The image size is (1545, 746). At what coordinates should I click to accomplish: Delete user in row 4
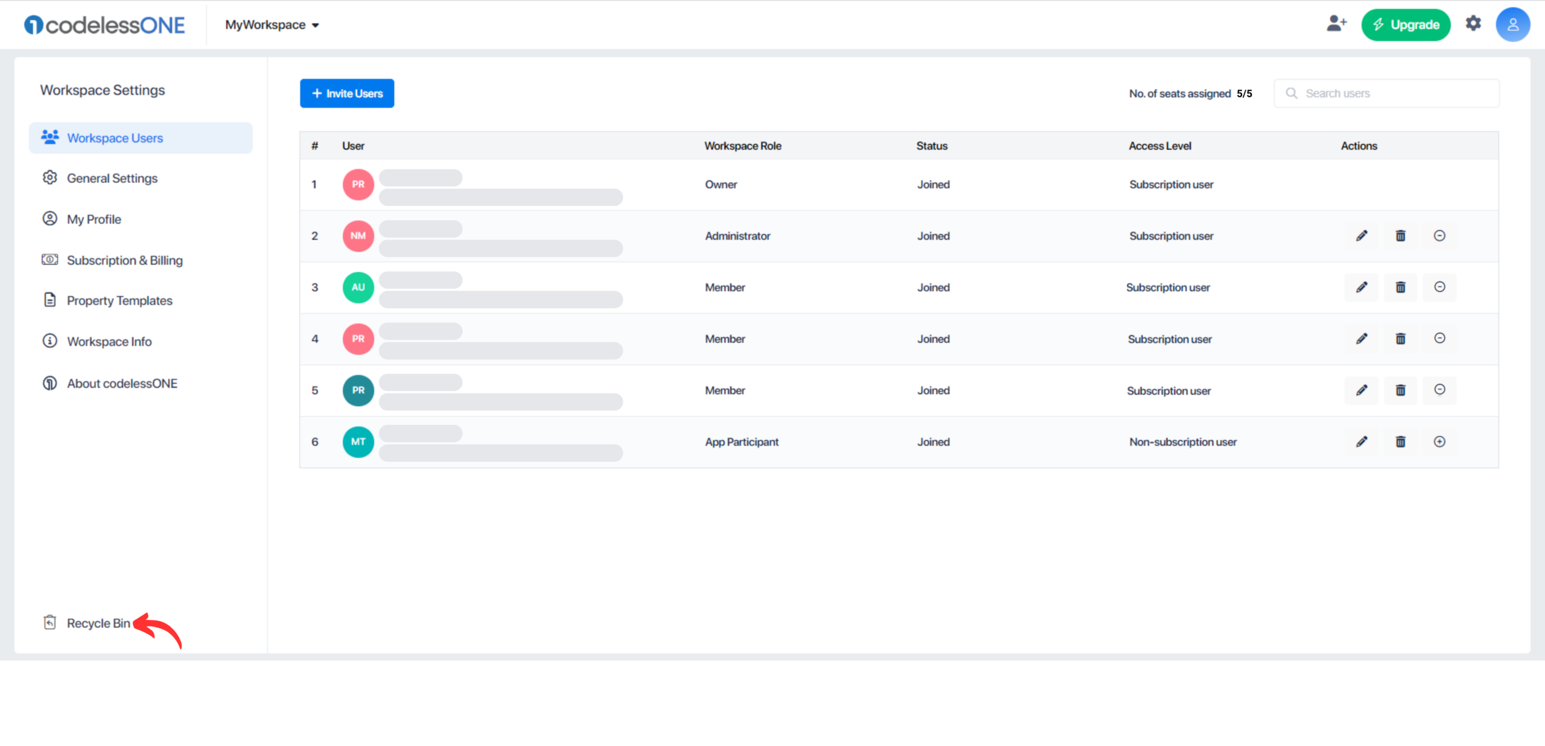point(1400,339)
